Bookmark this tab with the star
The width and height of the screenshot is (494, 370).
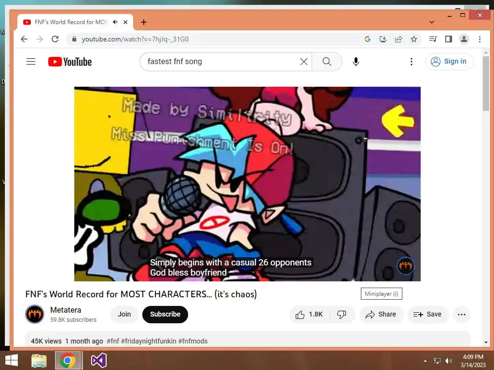414,39
